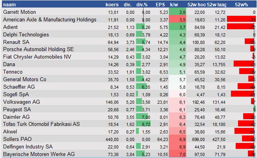Click American Axle's red k/w cell

click(x=178, y=19)
